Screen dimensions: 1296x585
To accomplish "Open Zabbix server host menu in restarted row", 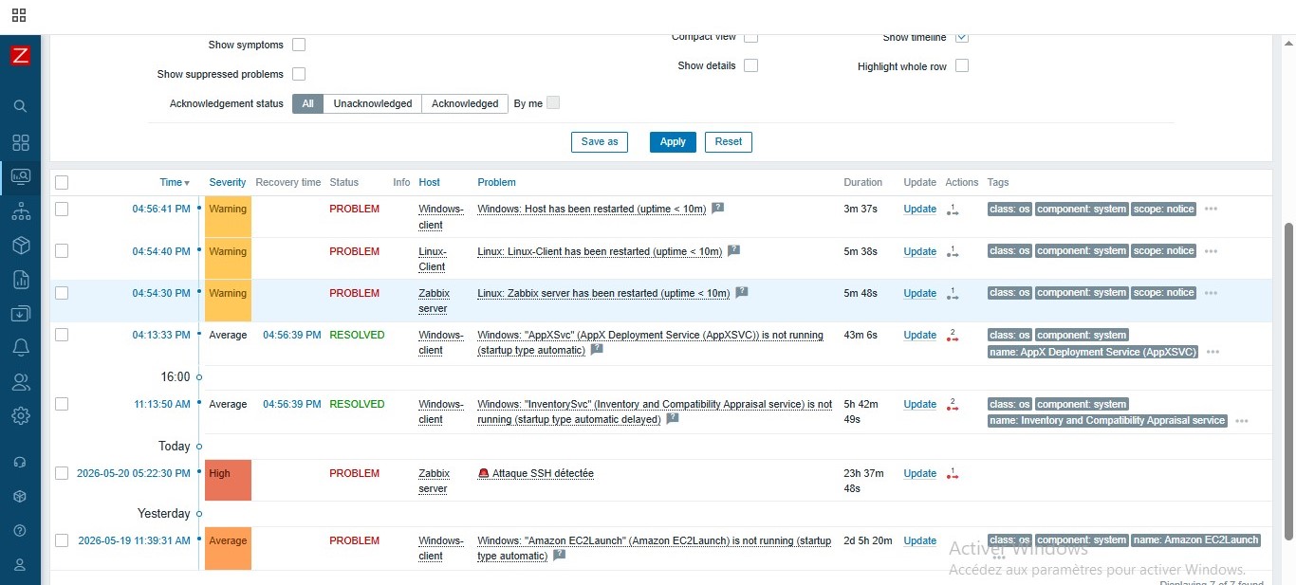I will (x=434, y=301).
